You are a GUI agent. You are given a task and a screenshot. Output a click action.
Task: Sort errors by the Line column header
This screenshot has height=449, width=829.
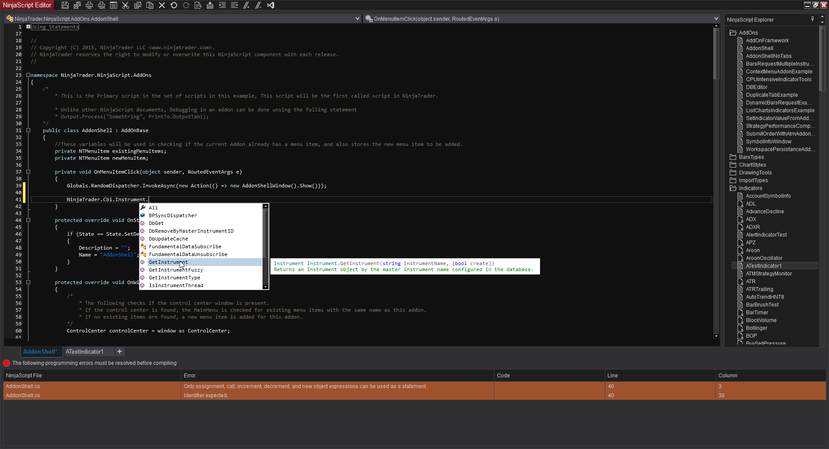[660, 376]
